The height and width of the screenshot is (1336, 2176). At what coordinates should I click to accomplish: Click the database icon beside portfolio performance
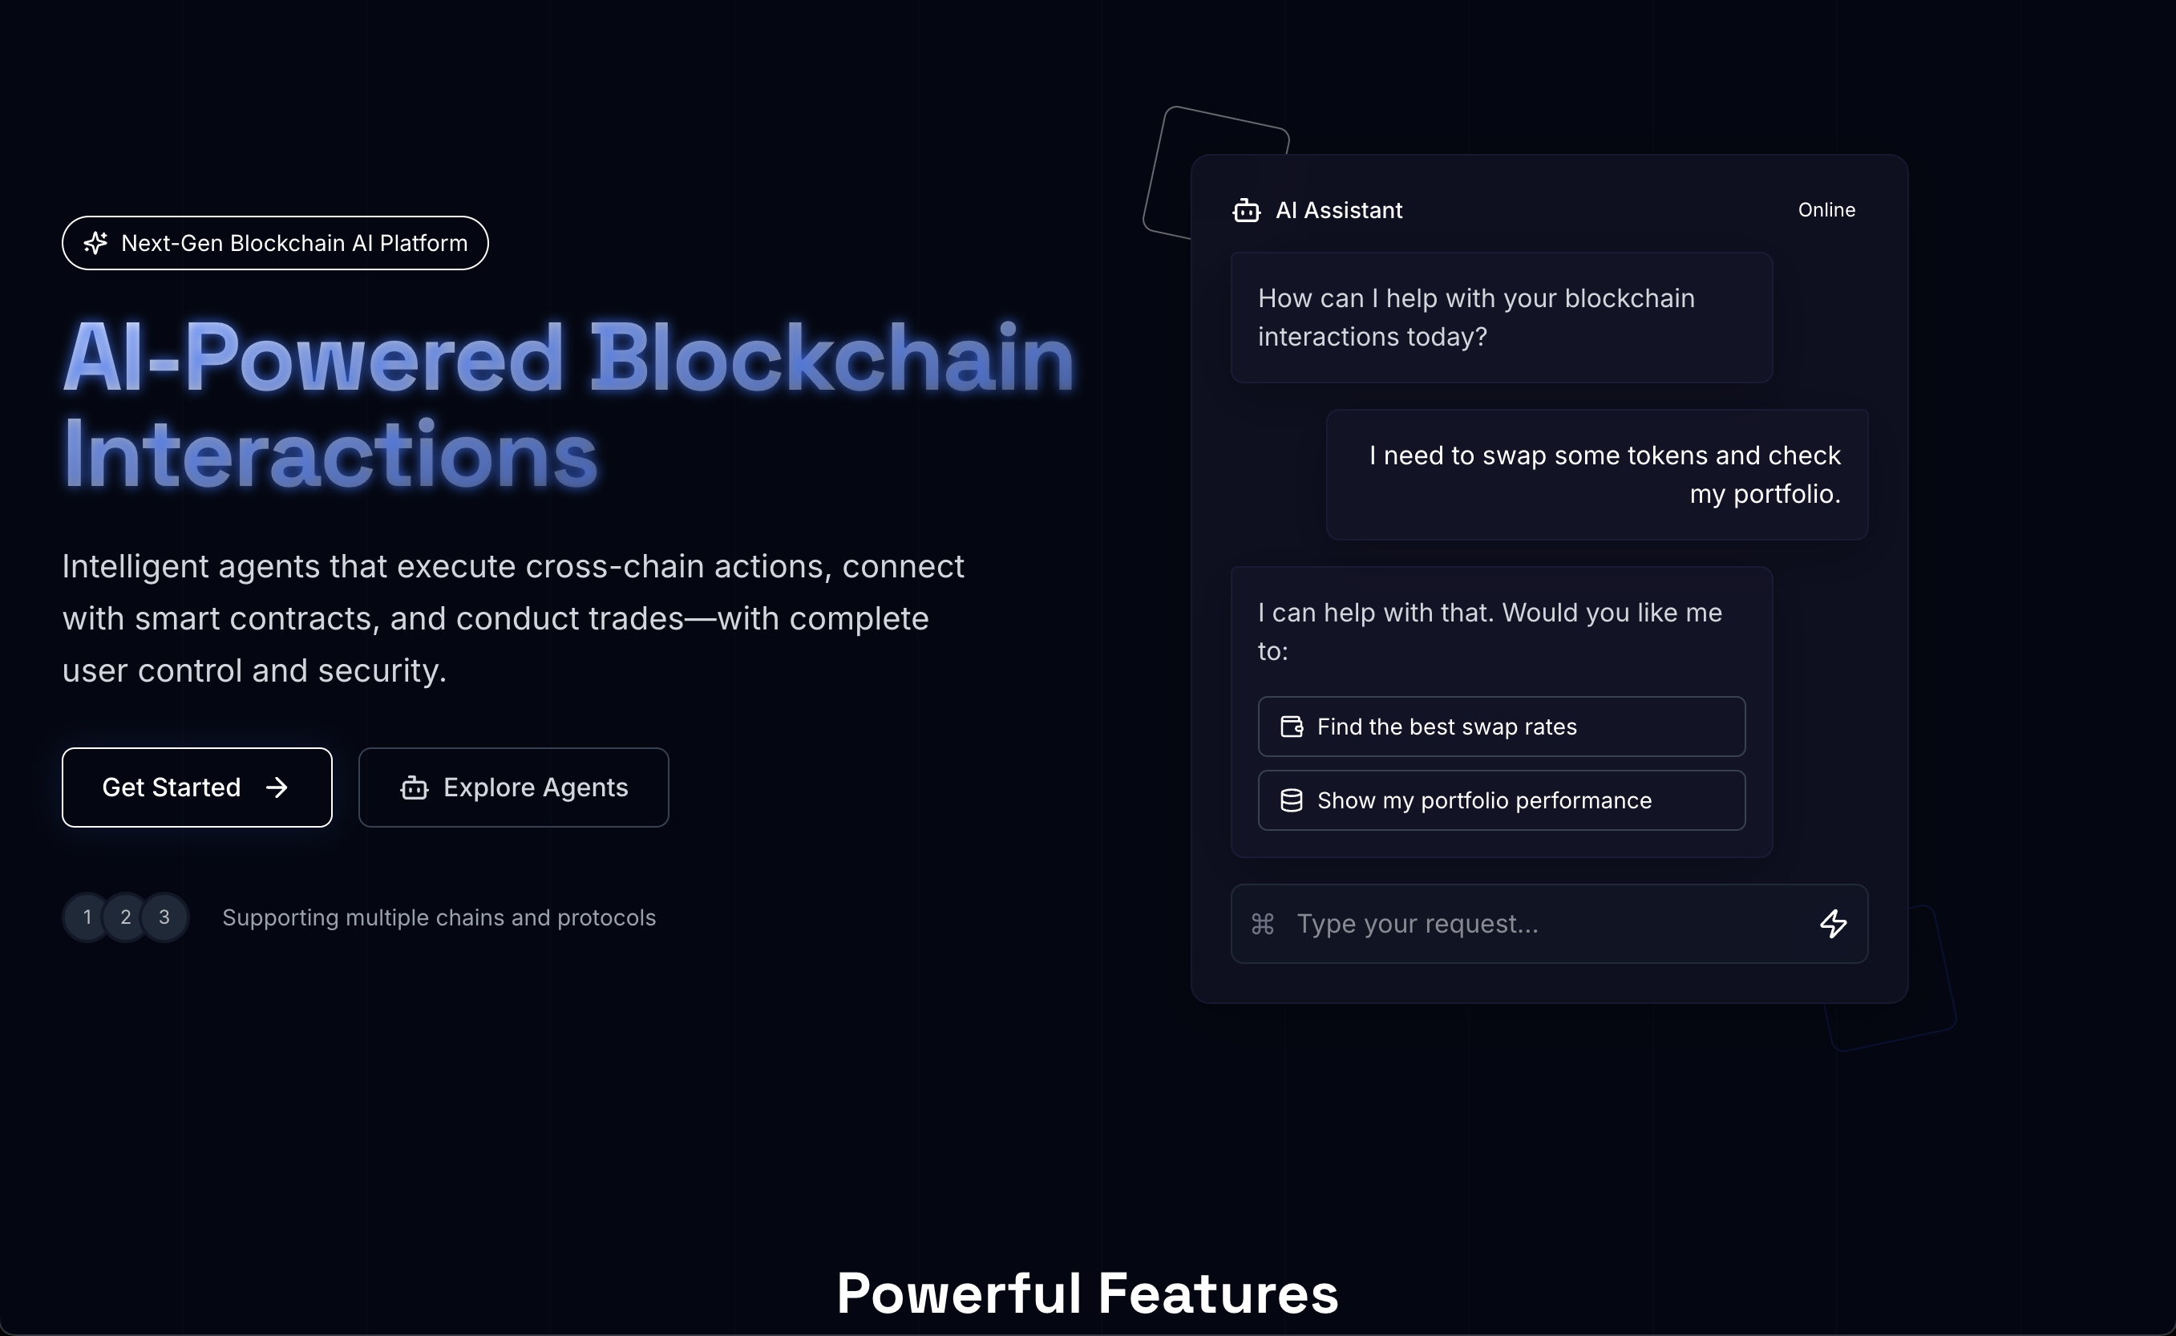click(x=1292, y=800)
